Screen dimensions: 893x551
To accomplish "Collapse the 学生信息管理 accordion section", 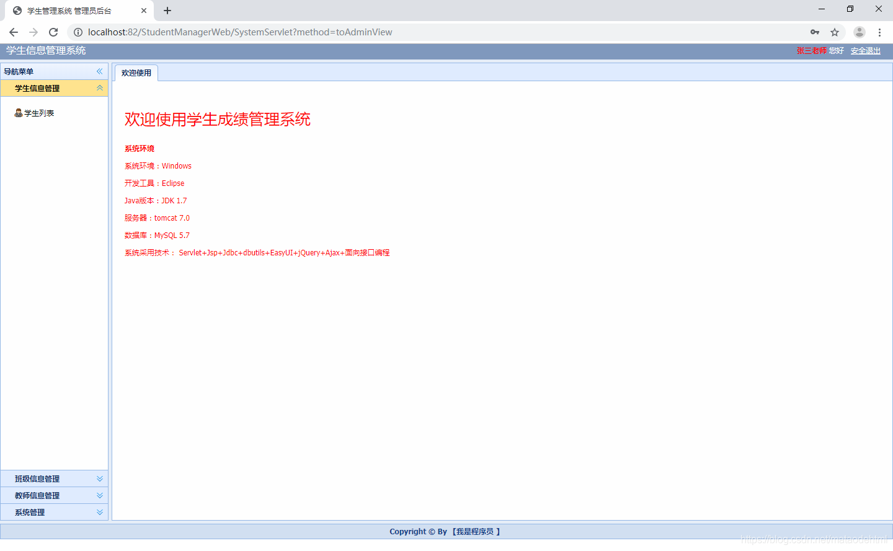I will (x=100, y=88).
